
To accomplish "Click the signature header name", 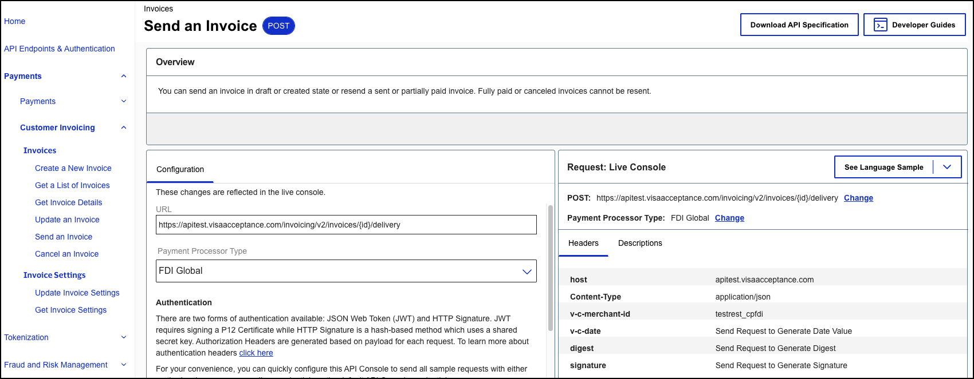I will [588, 365].
